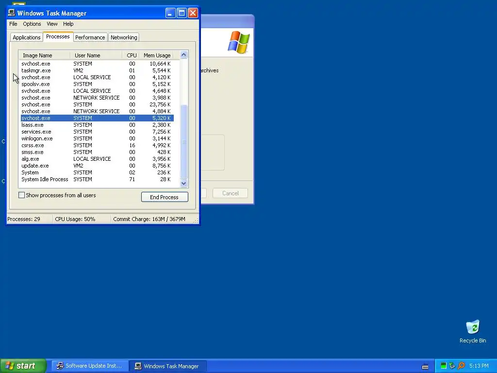Click the highlighted svchost.exe 5,320 K row
This screenshot has height=373, width=497.
(x=97, y=118)
